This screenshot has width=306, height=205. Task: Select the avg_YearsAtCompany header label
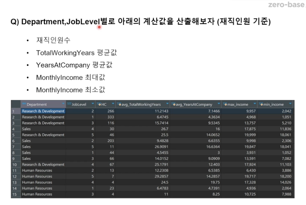tap(194, 104)
